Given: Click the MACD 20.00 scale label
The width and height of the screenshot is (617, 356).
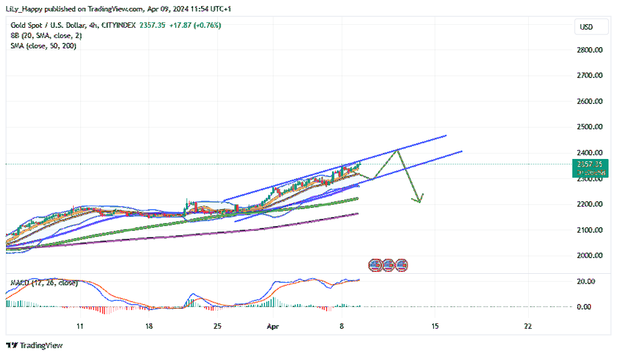Looking at the screenshot, I should 586,282.
